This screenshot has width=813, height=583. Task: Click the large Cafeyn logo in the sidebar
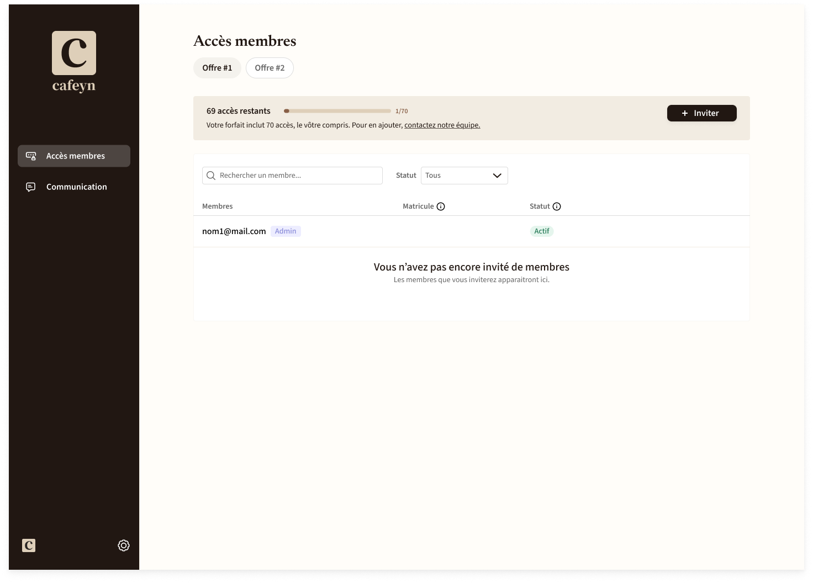74,62
